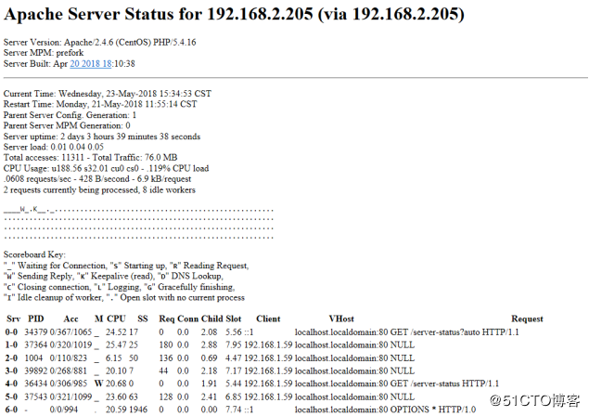Click the CPU column header
This screenshot has width=589, height=416.
pyautogui.click(x=116, y=318)
